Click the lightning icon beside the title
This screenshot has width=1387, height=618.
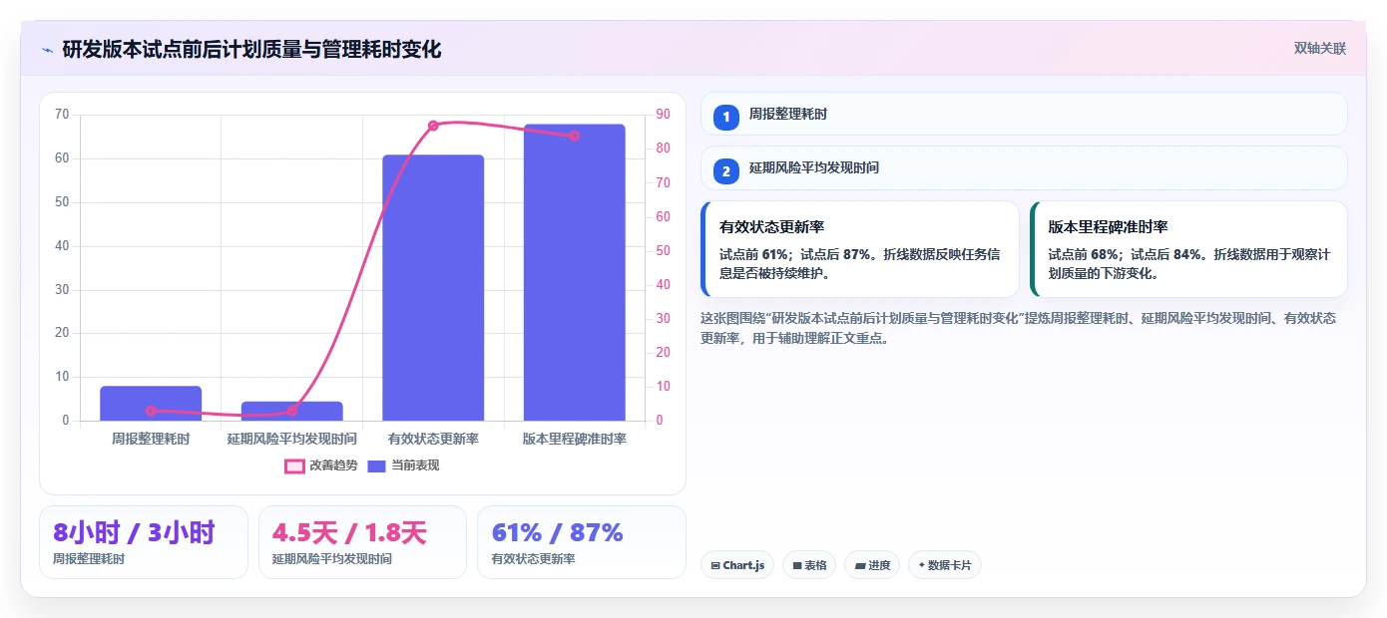(47, 50)
